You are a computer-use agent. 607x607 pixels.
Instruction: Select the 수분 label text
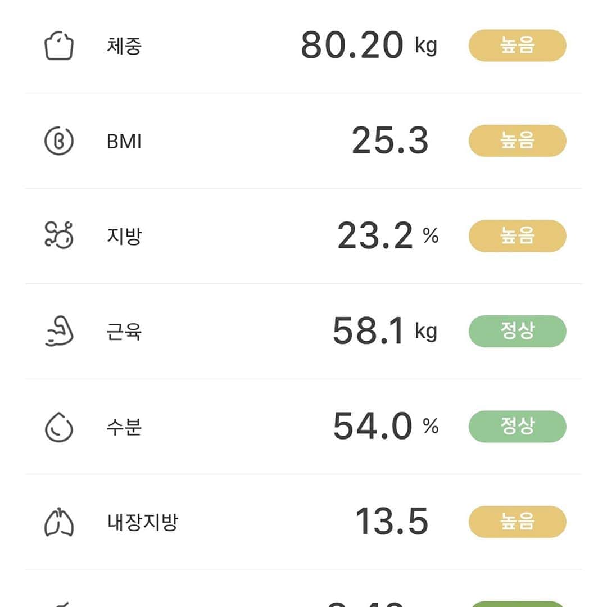pos(124,427)
